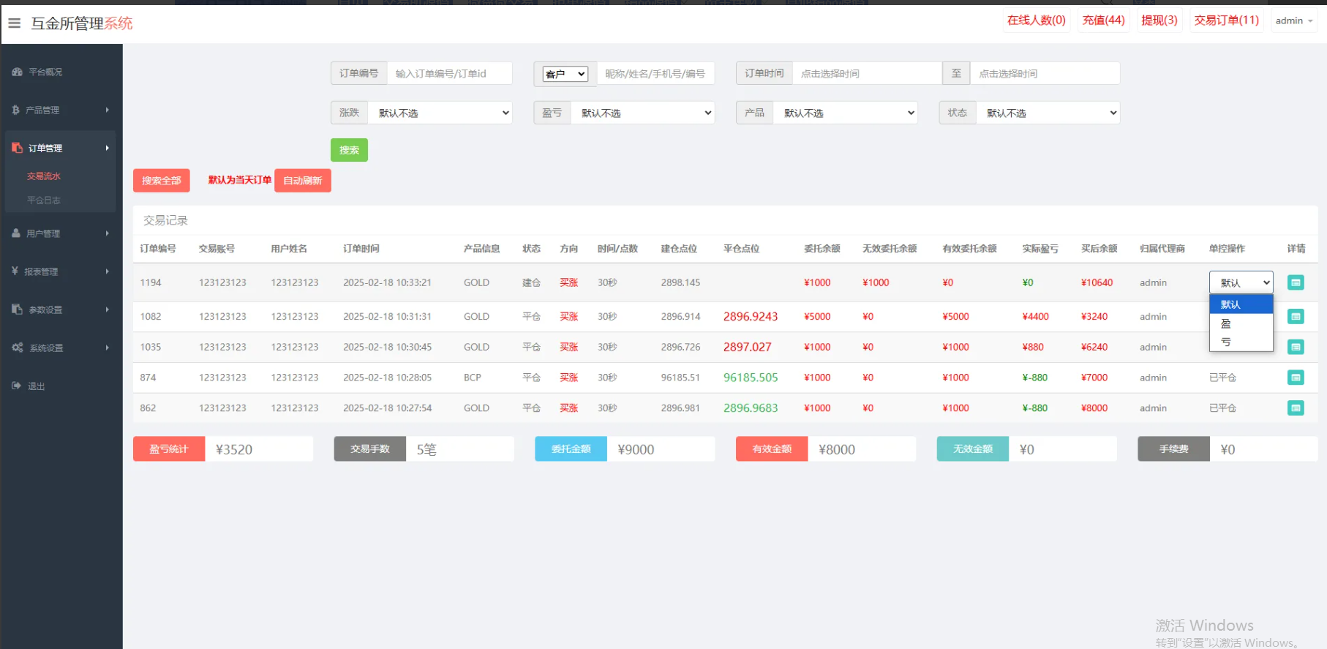Open details icon for order 1082
This screenshot has height=649, width=1327.
point(1295,317)
